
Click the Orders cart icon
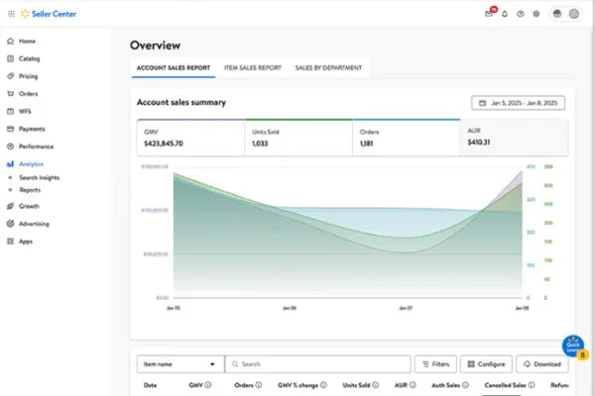pos(10,94)
